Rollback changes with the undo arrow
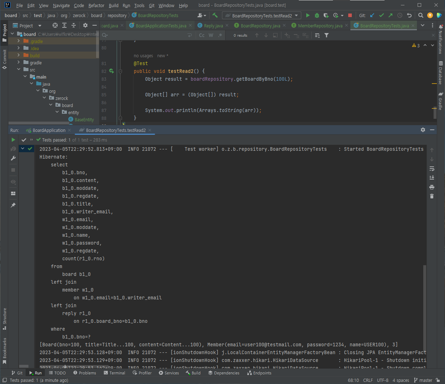This screenshot has height=384, width=445. (x=409, y=15)
